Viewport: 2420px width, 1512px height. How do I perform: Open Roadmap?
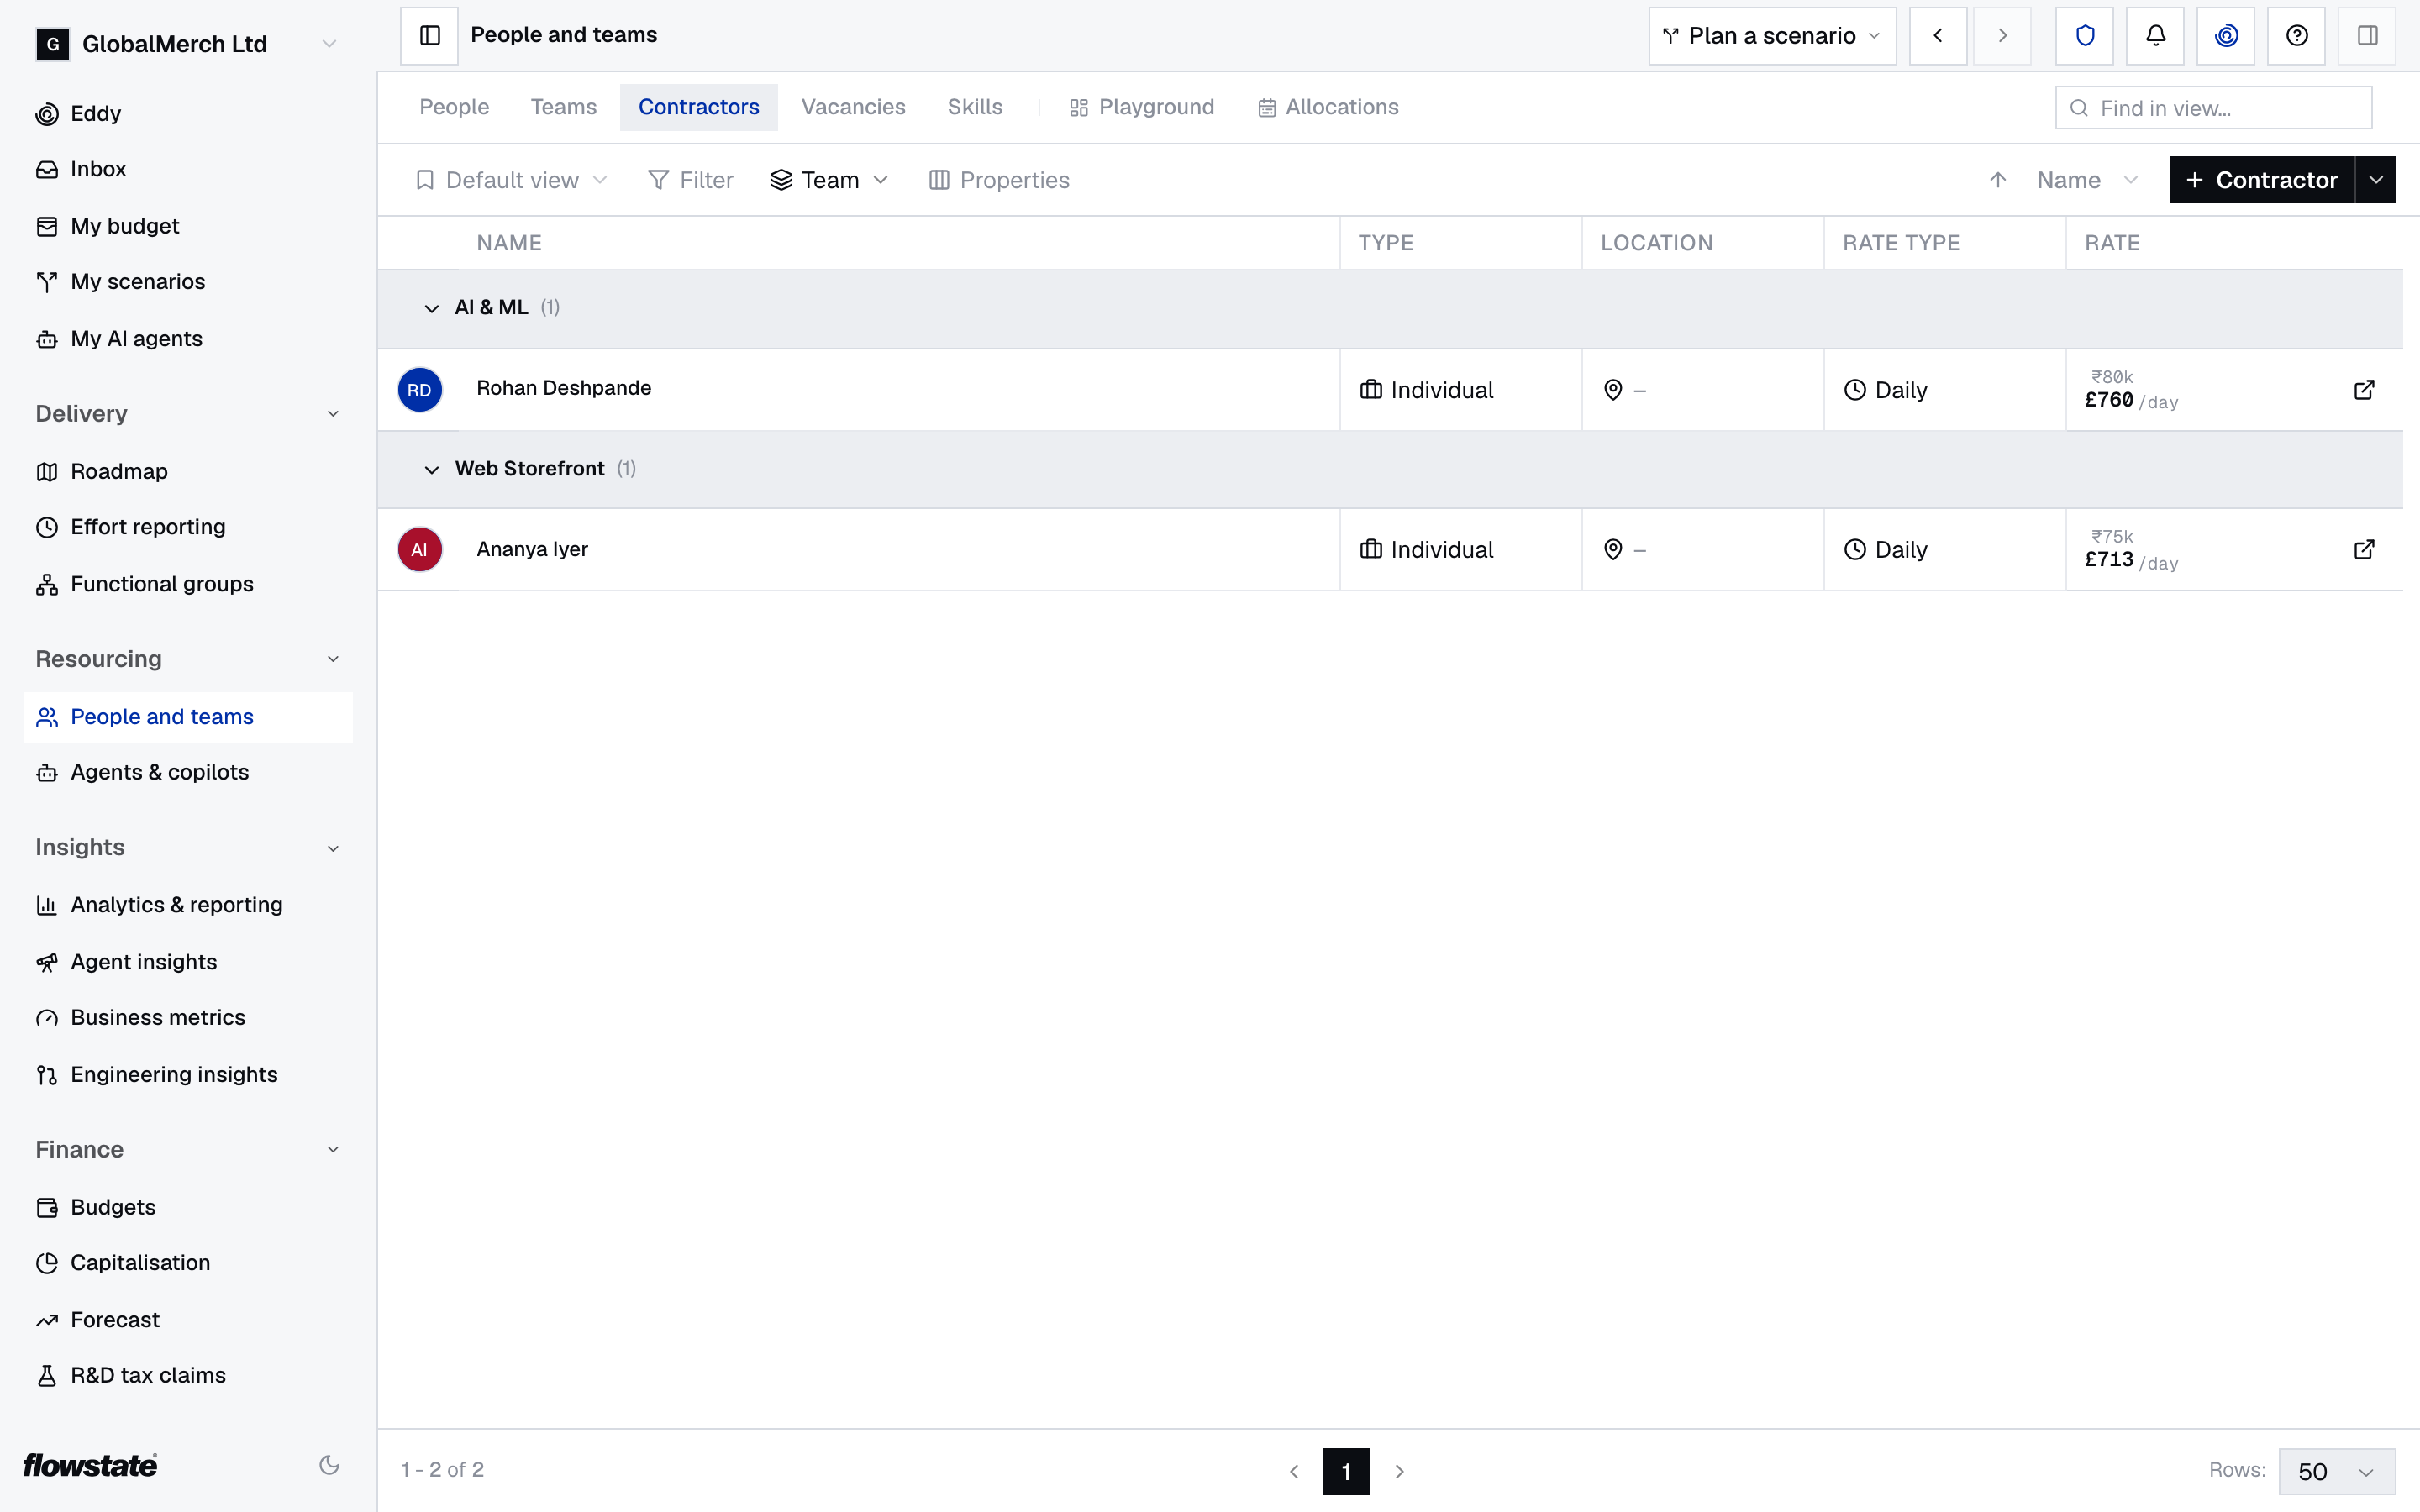click(188, 472)
